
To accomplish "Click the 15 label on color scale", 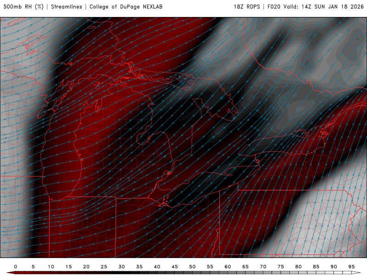I will pos(68,267).
